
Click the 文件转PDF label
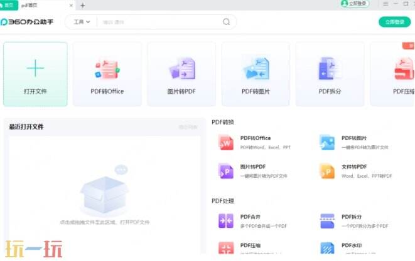tap(354, 166)
